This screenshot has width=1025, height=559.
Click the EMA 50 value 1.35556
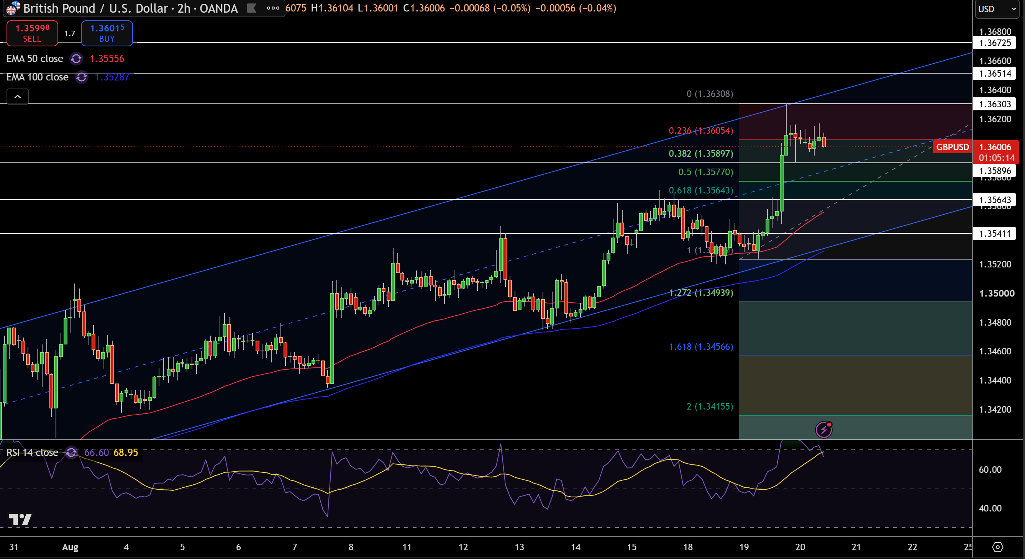coord(107,59)
